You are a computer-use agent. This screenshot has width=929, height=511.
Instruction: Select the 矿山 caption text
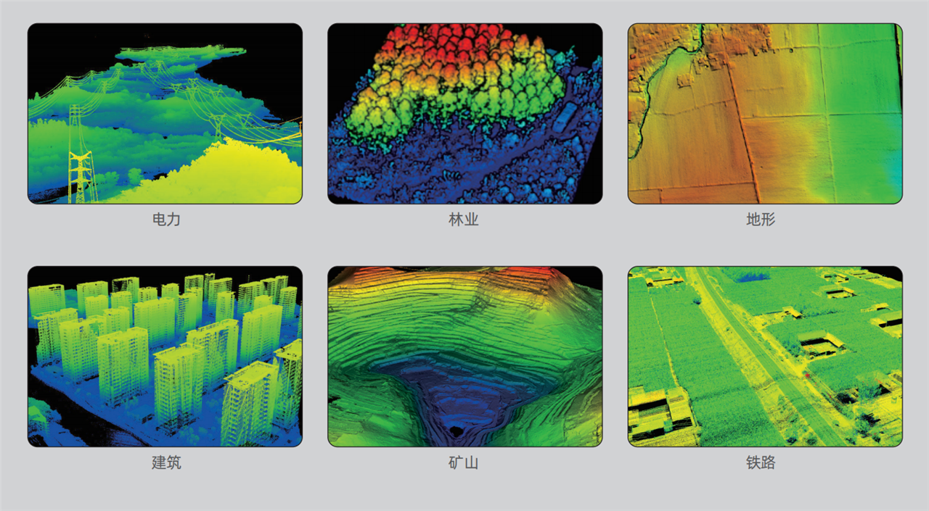click(x=464, y=462)
